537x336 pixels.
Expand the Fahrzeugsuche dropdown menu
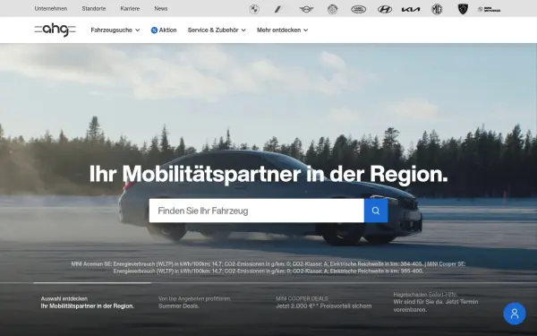(115, 30)
